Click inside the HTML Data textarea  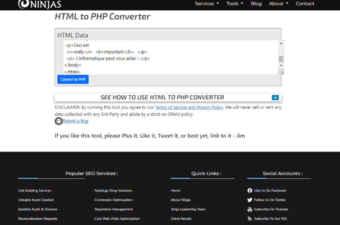(x=171, y=57)
